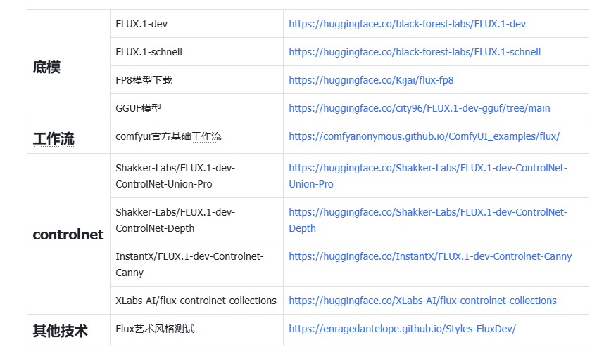Open the city96 FLUX.1-dev-gguf link
Image resolution: width=604 pixels, height=361 pixels.
pyautogui.click(x=419, y=108)
